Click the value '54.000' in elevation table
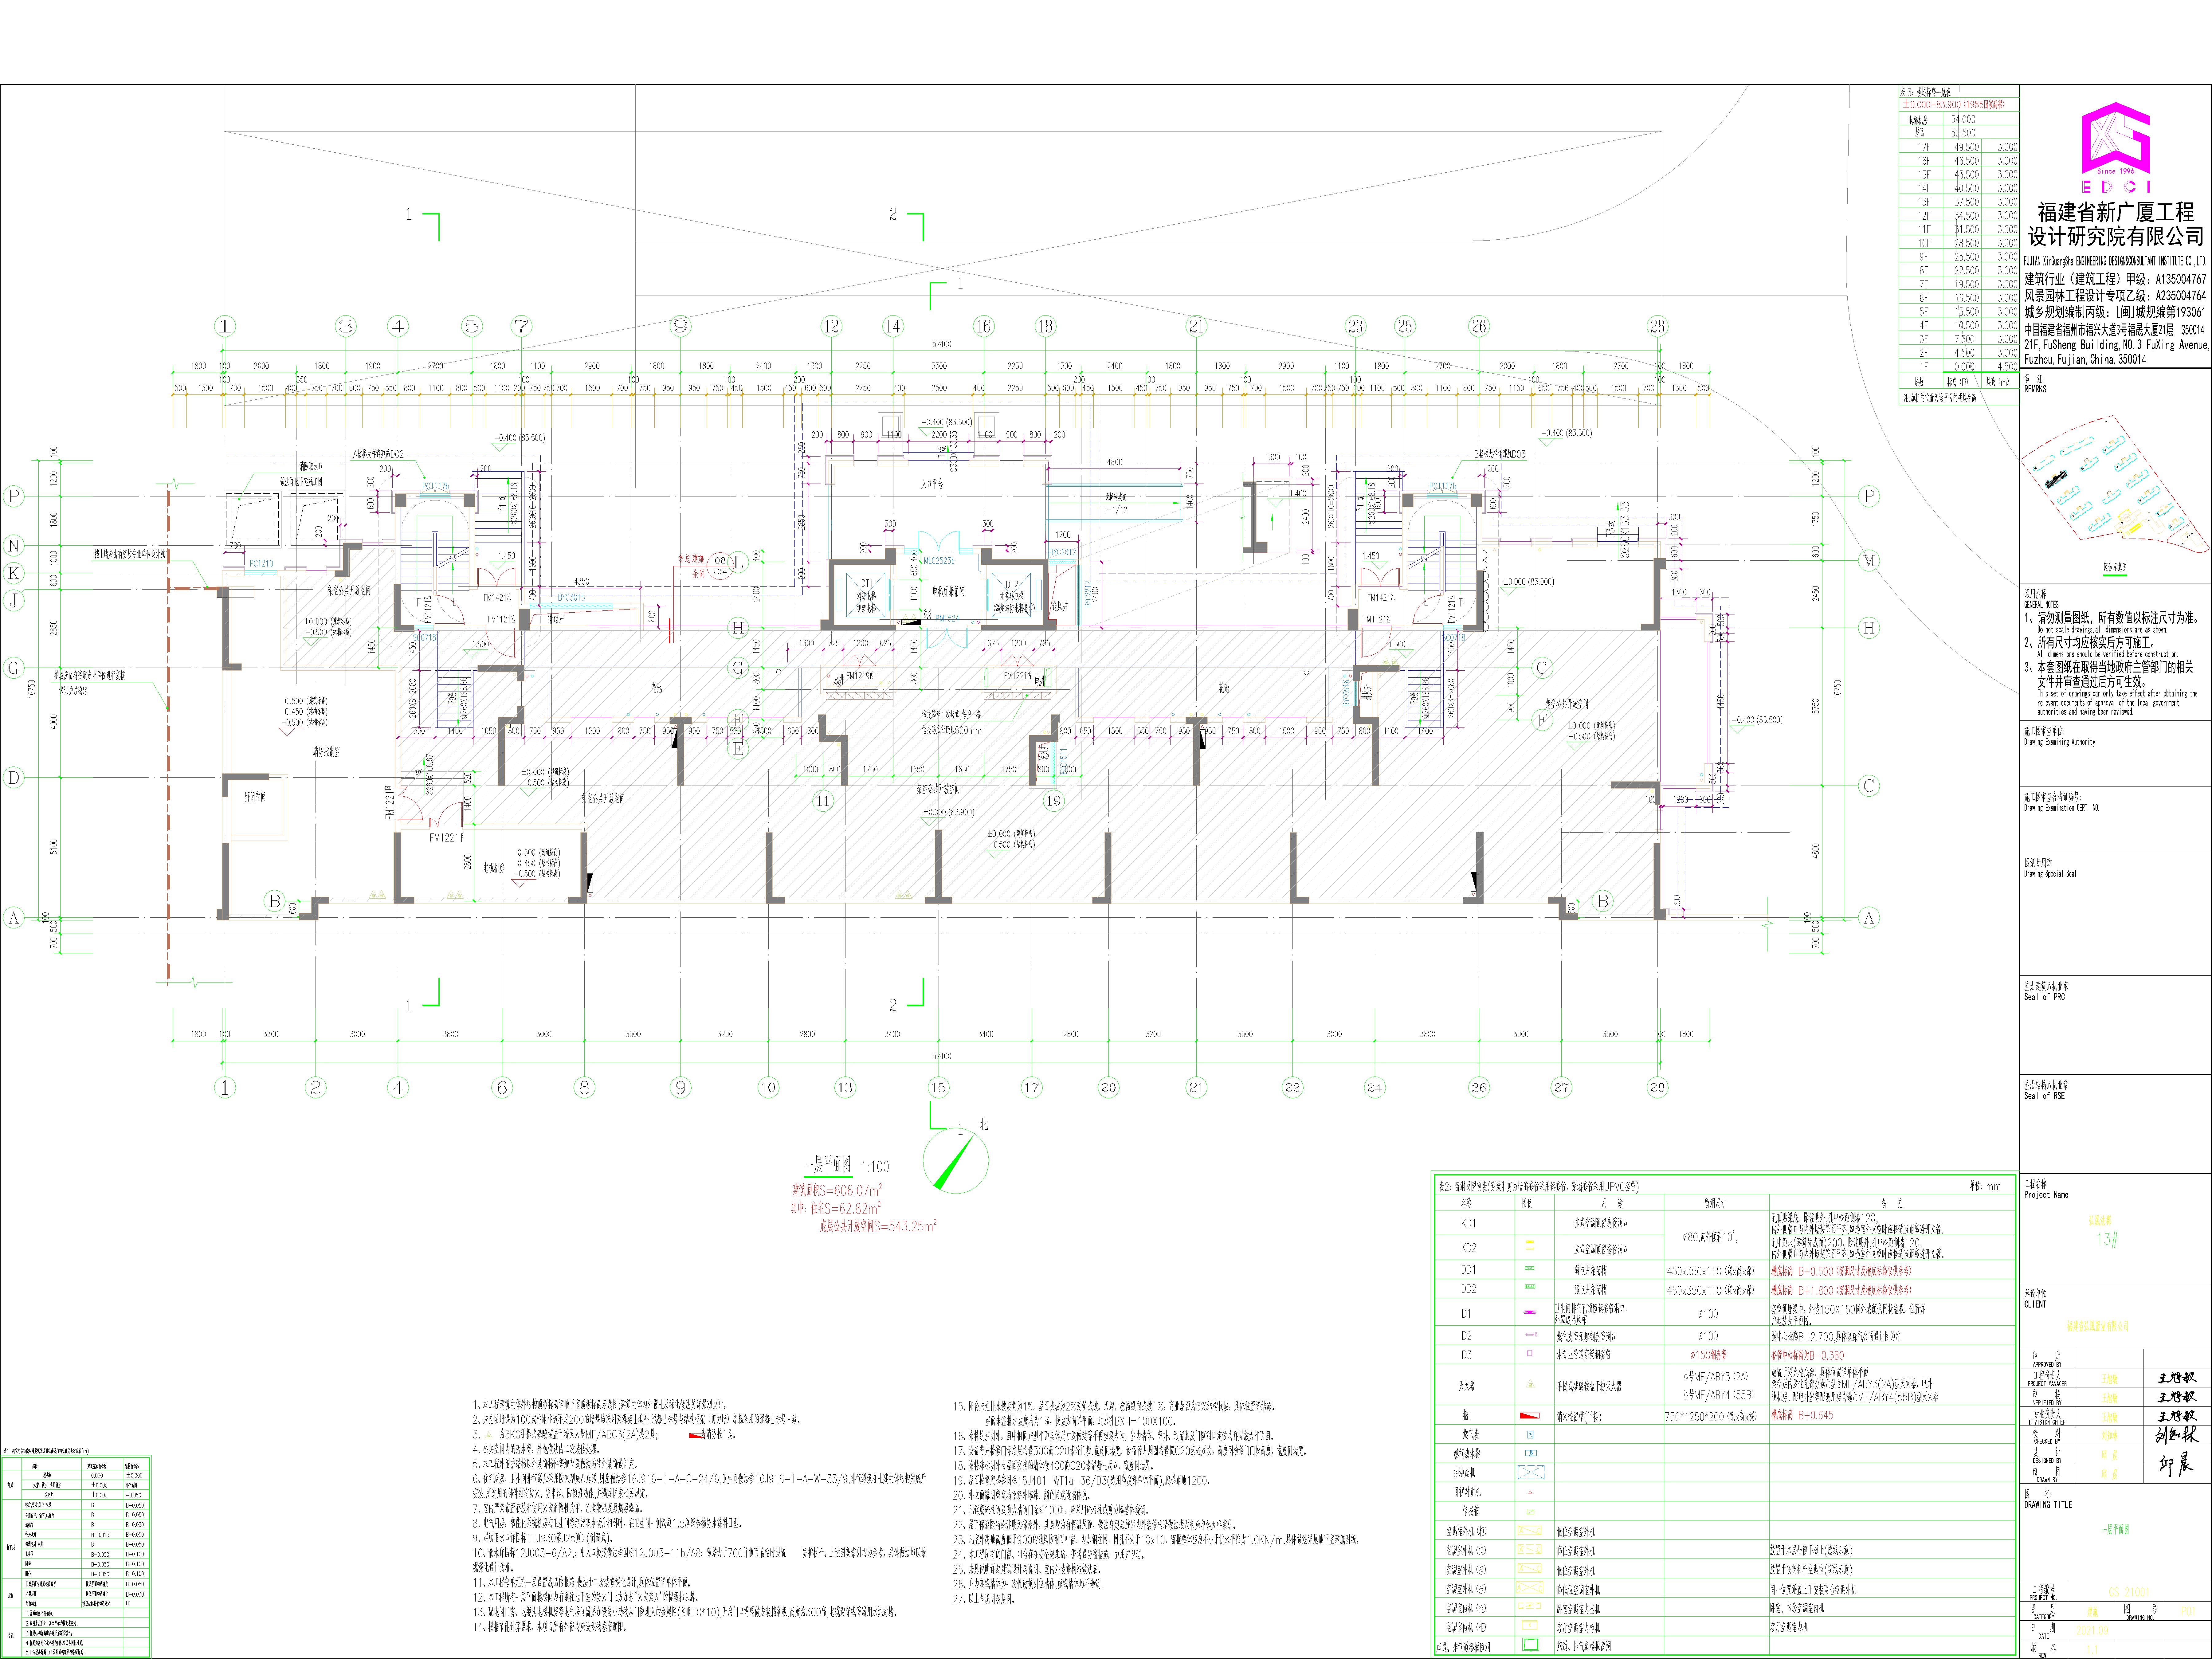This screenshot has height=1659, width=2212. 1963,119
